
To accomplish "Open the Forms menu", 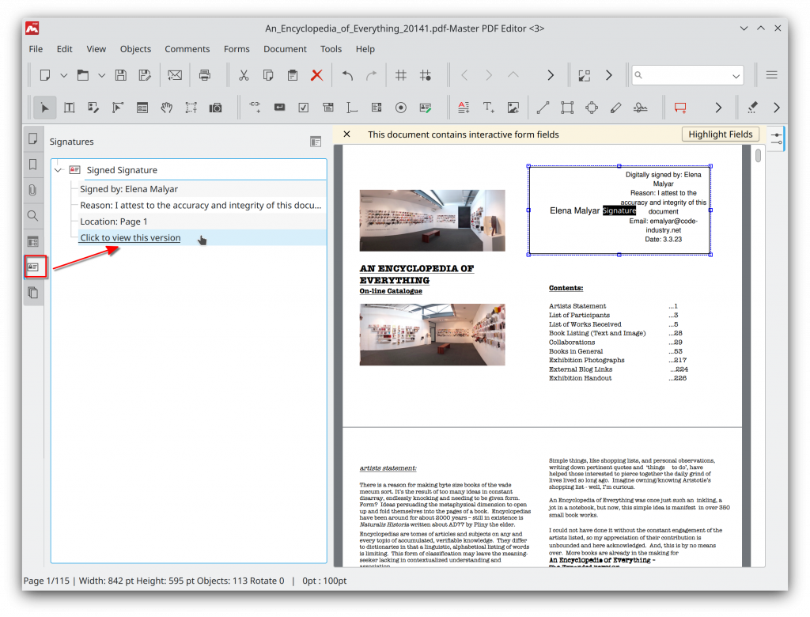I will [237, 49].
